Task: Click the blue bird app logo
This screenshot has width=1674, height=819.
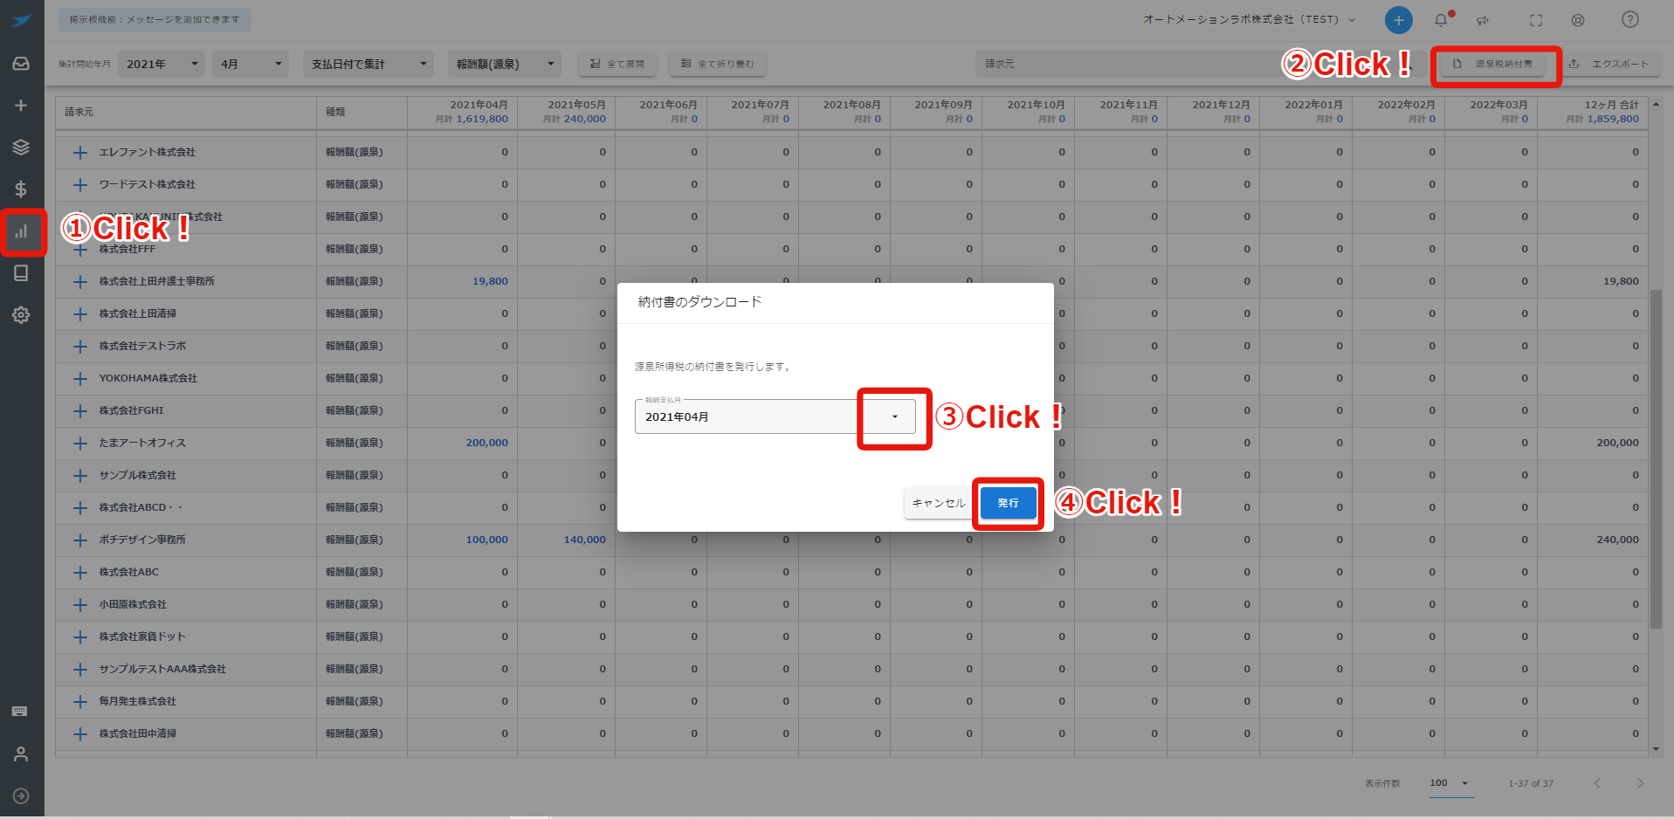Action: 22,20
